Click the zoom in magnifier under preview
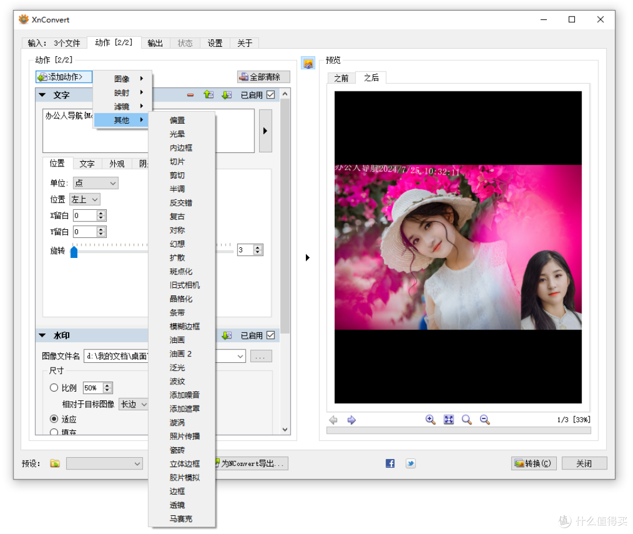This screenshot has width=633, height=534. tap(430, 420)
